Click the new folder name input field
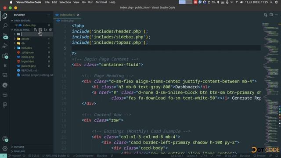 37,34
